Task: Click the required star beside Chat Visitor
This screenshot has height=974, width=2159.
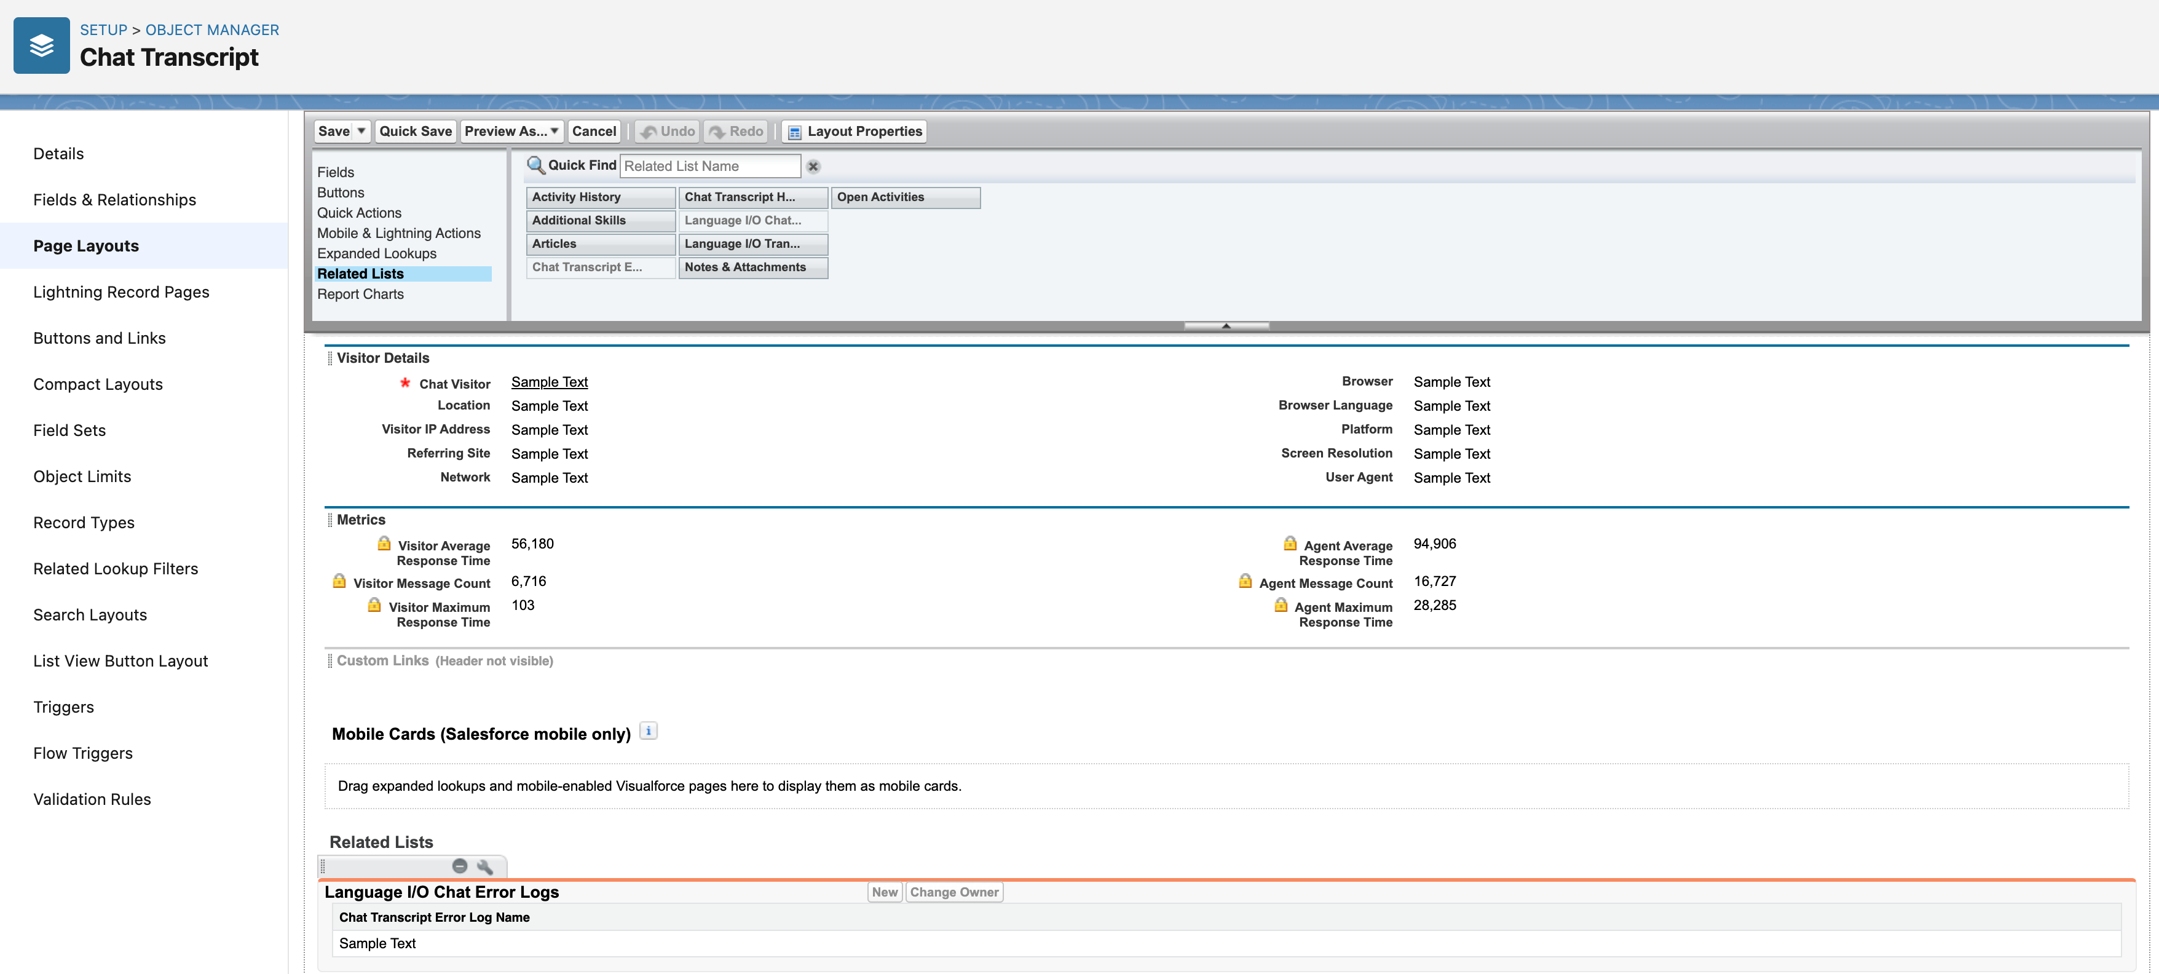Action: pos(405,382)
